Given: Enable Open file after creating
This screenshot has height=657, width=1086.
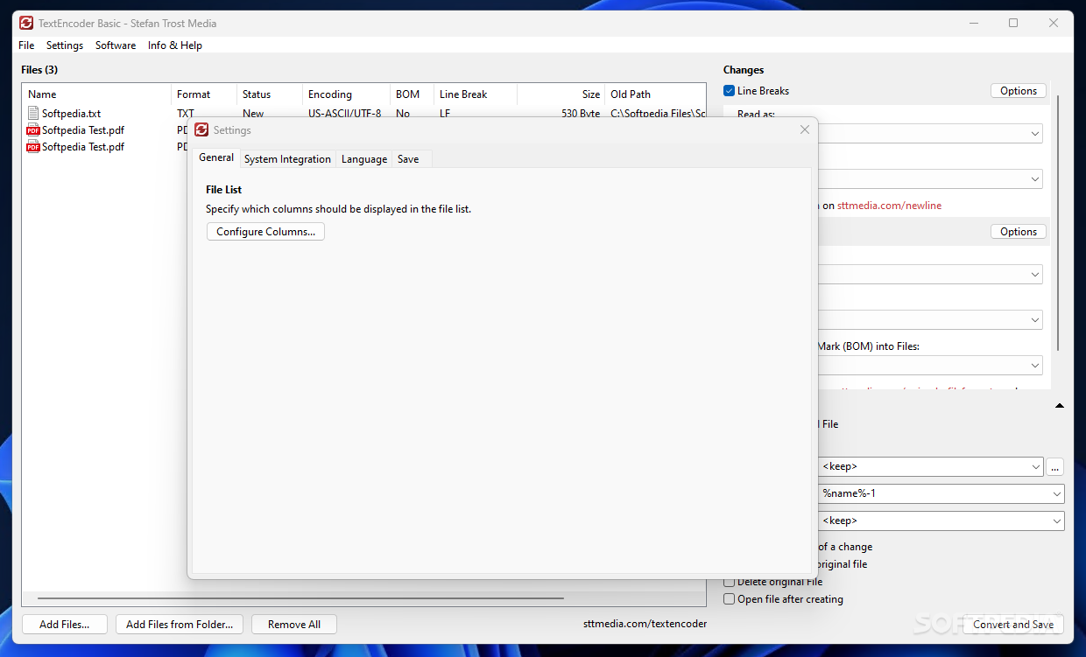Looking at the screenshot, I should tap(729, 599).
